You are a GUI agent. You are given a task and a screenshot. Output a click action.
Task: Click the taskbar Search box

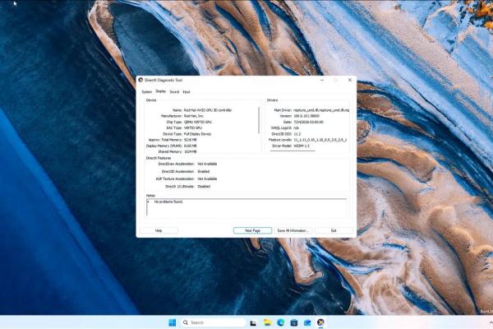click(213, 322)
